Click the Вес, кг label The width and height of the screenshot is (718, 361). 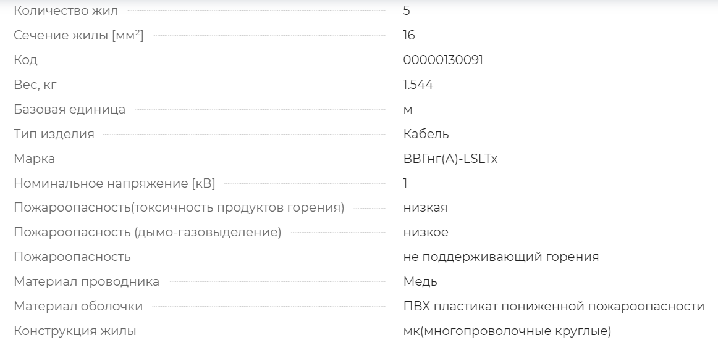(x=35, y=85)
